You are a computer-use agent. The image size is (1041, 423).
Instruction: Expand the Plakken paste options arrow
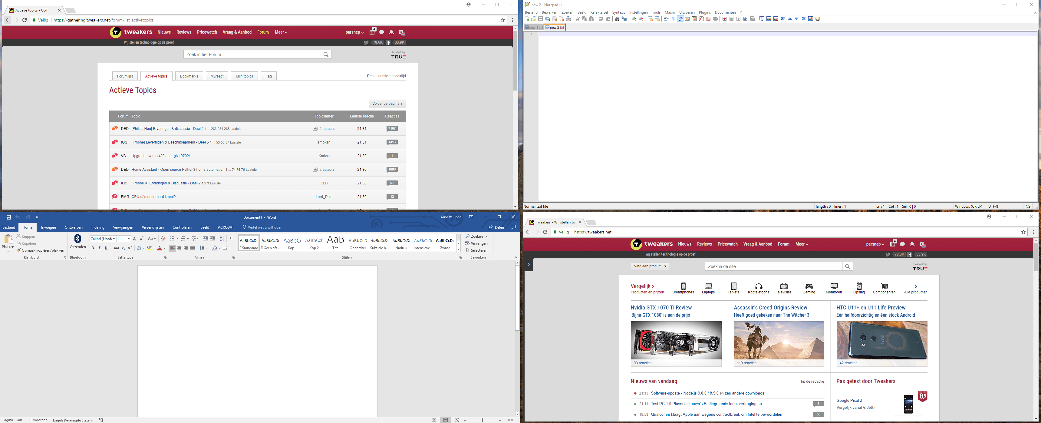point(8,251)
